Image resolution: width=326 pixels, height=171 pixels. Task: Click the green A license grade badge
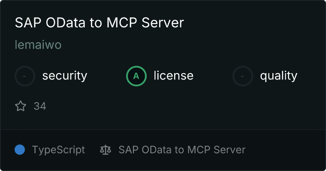point(136,76)
